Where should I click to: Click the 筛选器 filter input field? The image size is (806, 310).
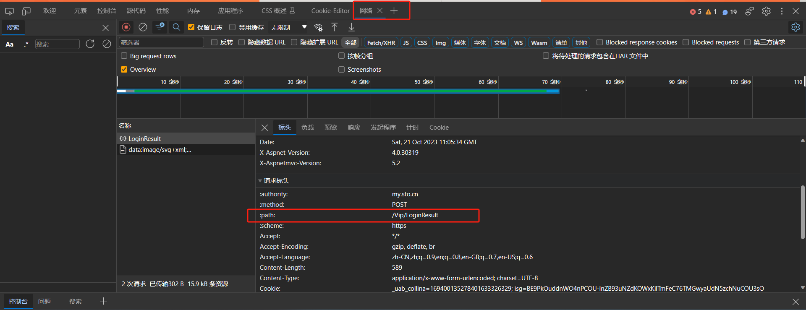tap(161, 42)
